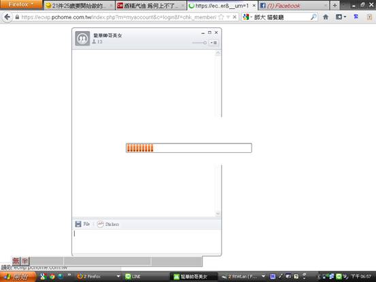Click the LINE chat scrollbar down arrow
The image size is (376, 282).
tap(218, 213)
